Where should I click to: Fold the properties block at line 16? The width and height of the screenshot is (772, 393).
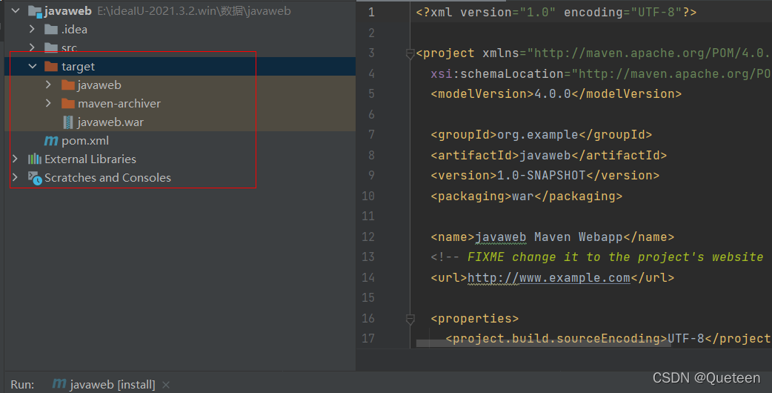410,319
